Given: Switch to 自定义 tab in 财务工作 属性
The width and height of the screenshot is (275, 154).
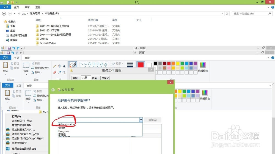Looking at the screenshot, I should (105, 78).
